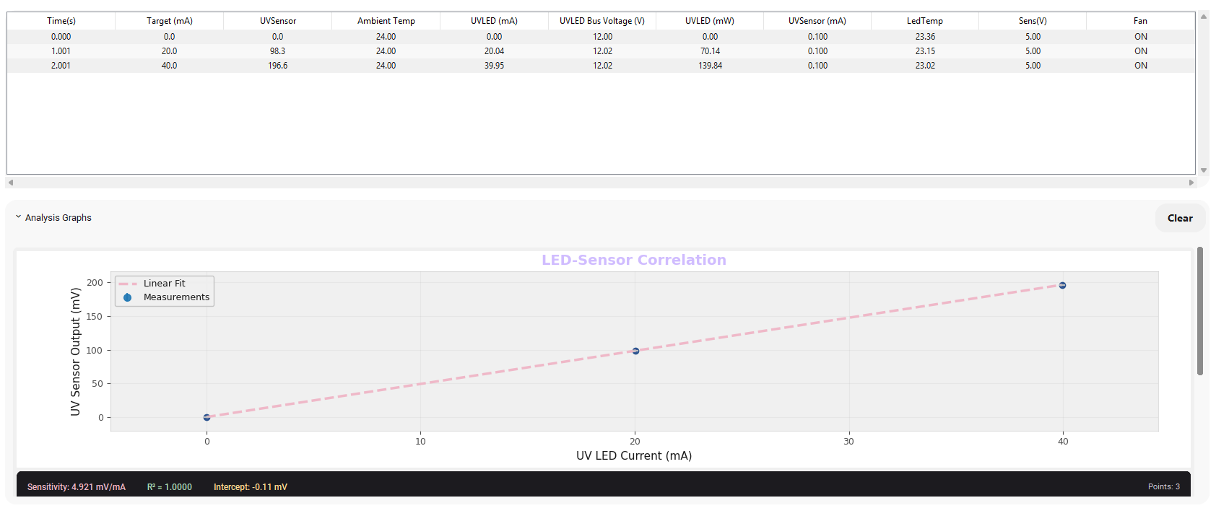Image resolution: width=1216 pixels, height=516 pixels.
Task: Click the graphs panel vertical scrollbar thumb
Action: coord(1200,311)
